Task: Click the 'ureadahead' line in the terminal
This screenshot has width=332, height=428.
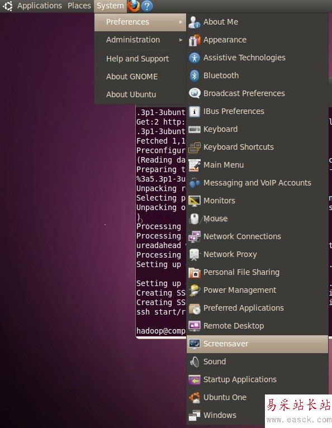Action: tap(159, 245)
